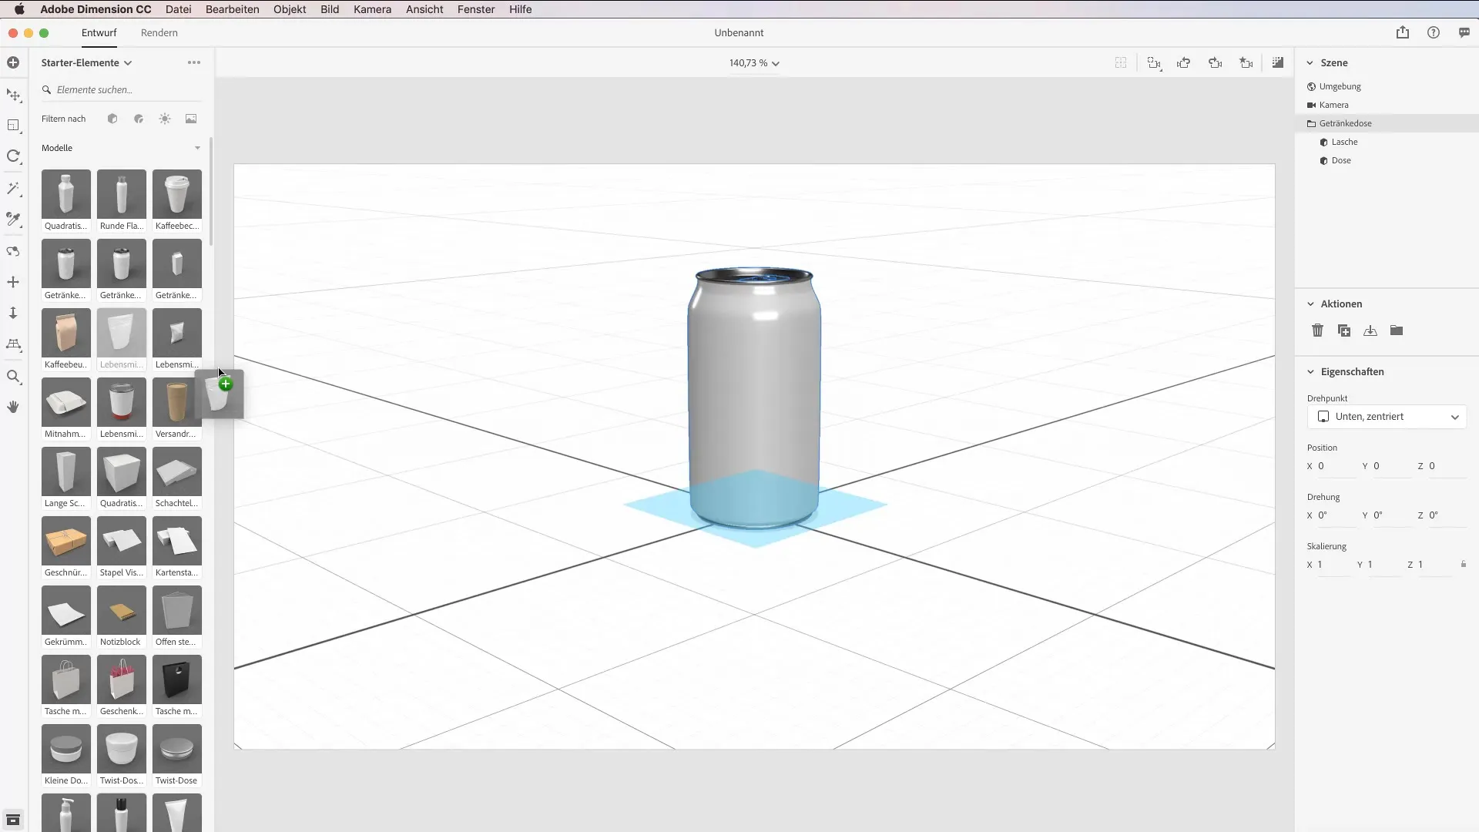
Task: Toggle the scale lock icon in Skalierung
Action: (1464, 565)
